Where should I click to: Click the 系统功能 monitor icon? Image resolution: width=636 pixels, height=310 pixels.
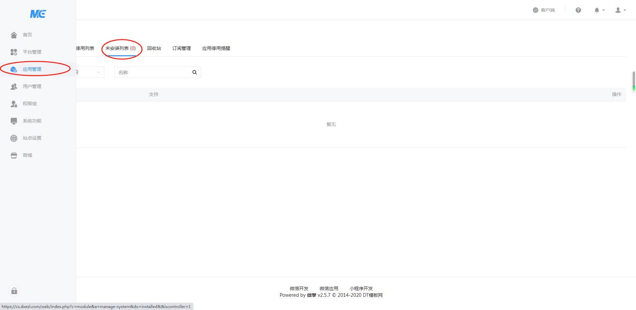[x=14, y=121]
